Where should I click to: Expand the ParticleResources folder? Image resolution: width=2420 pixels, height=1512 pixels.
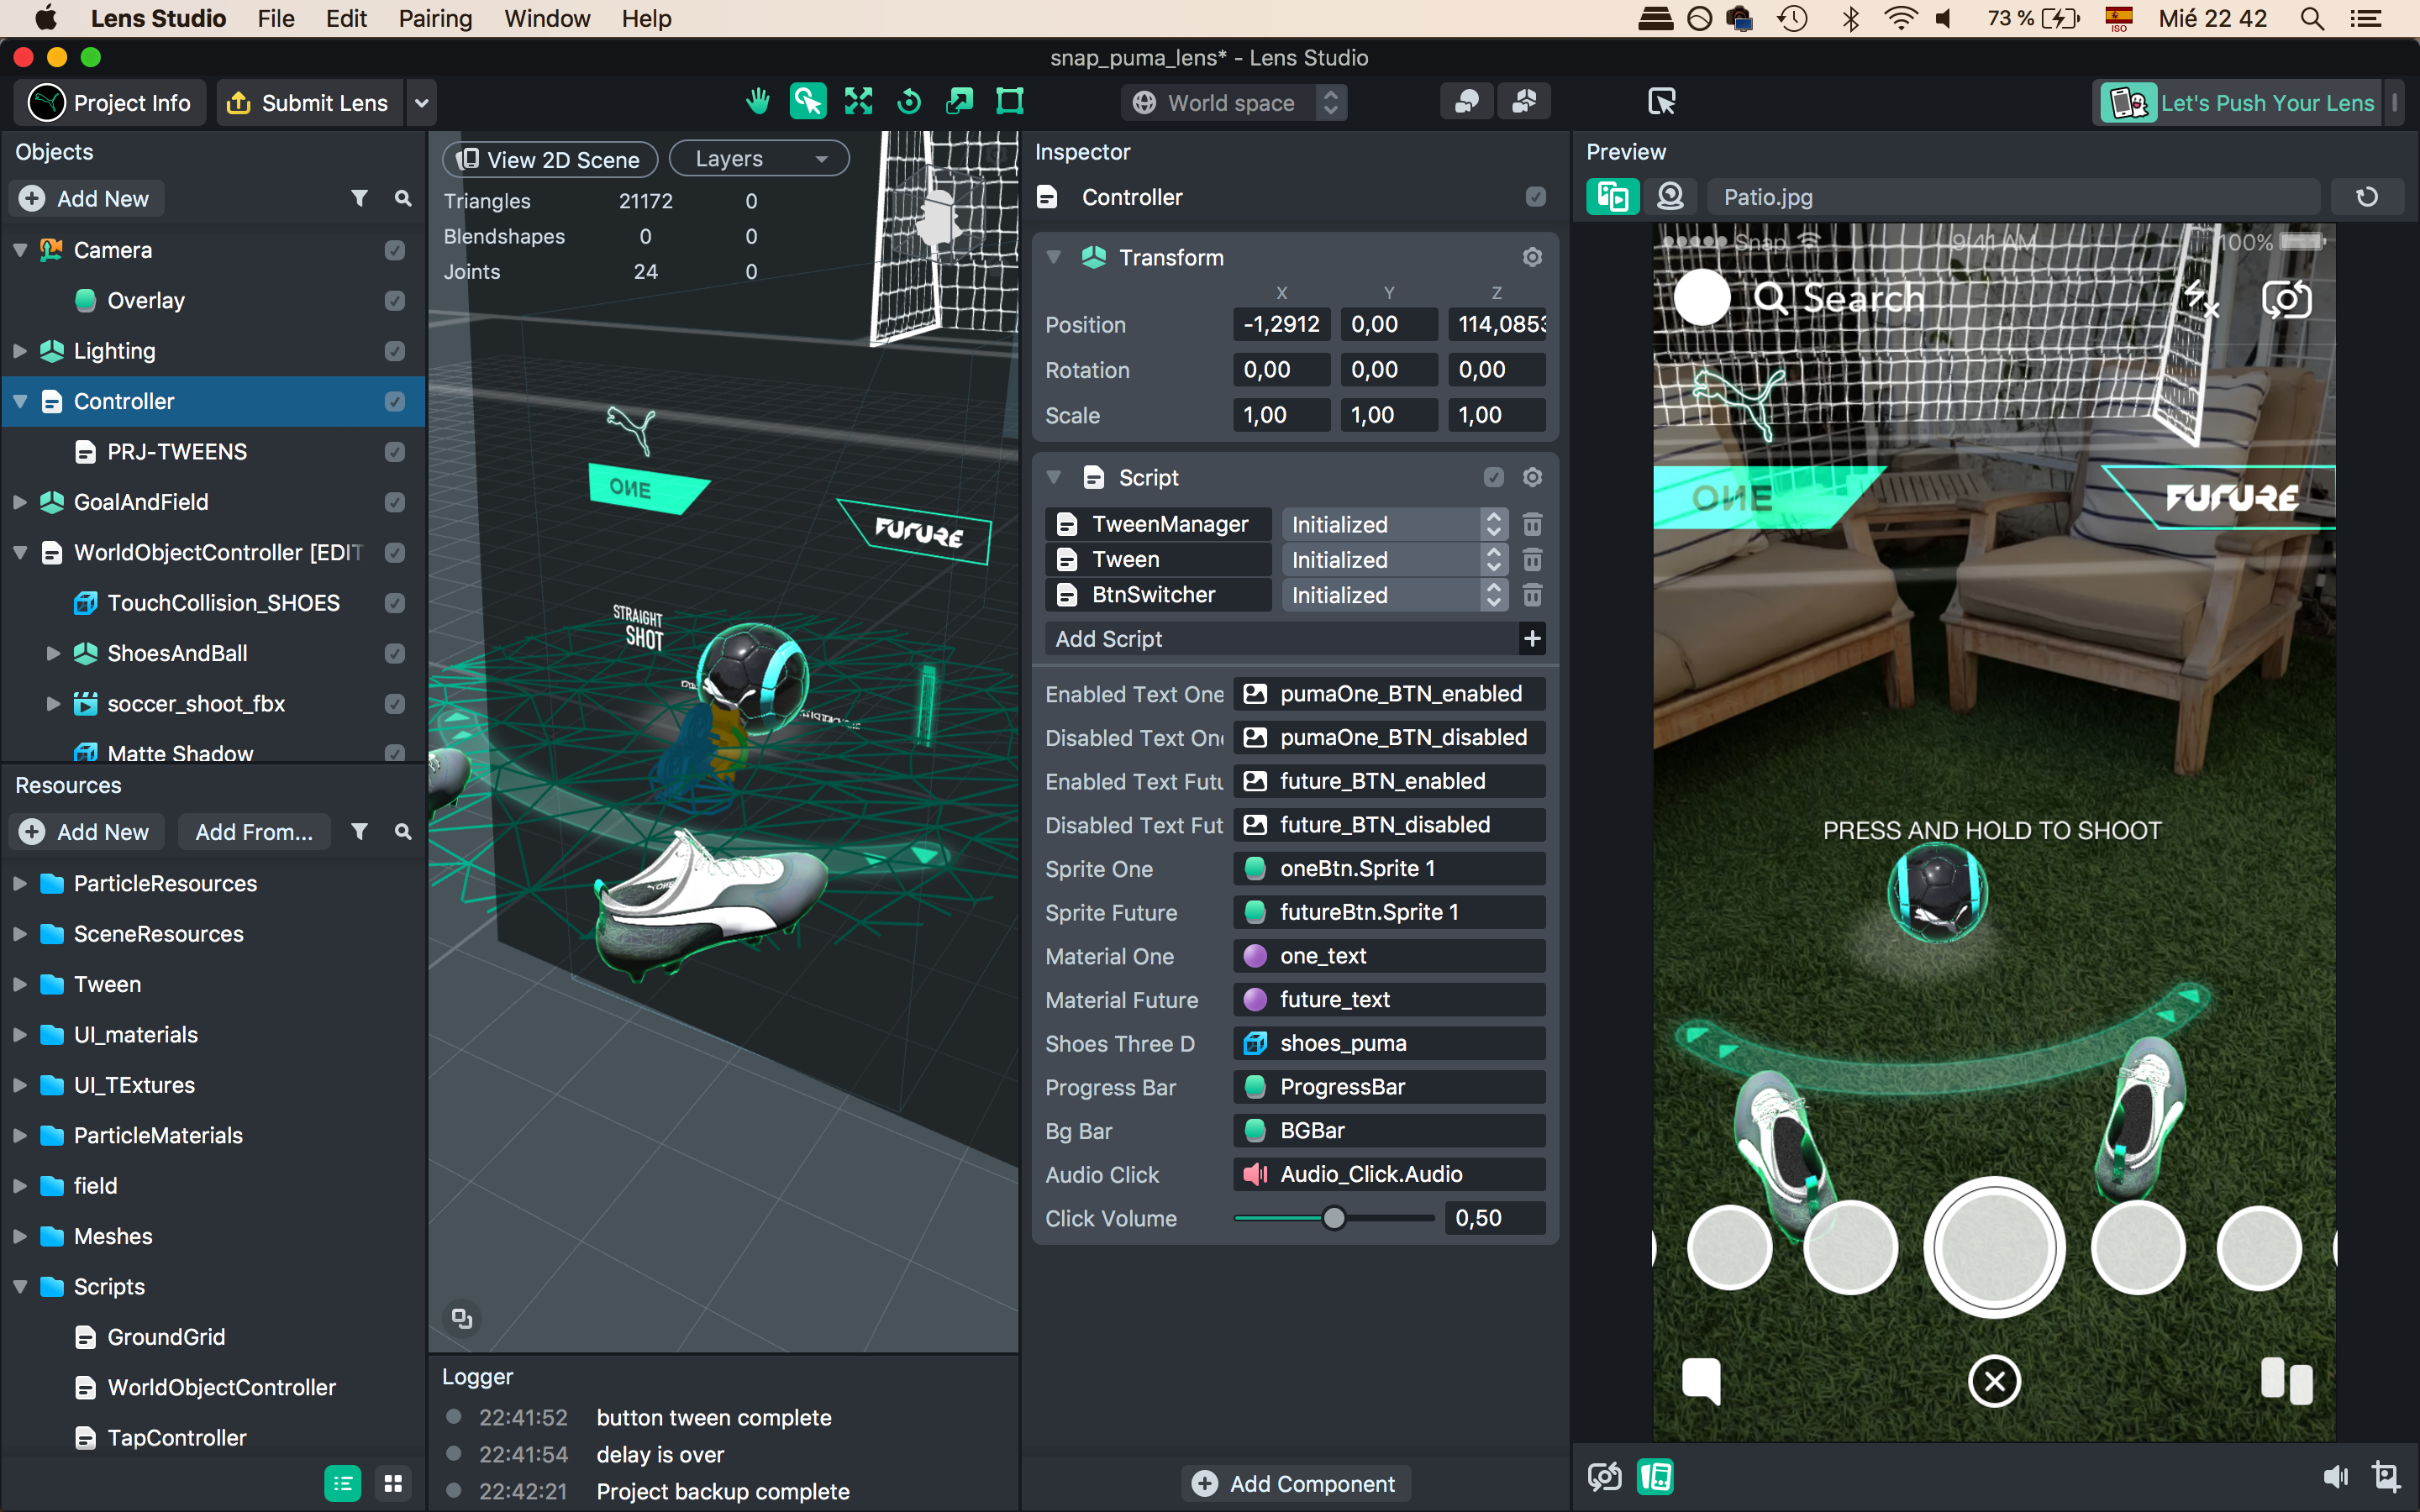coord(19,884)
